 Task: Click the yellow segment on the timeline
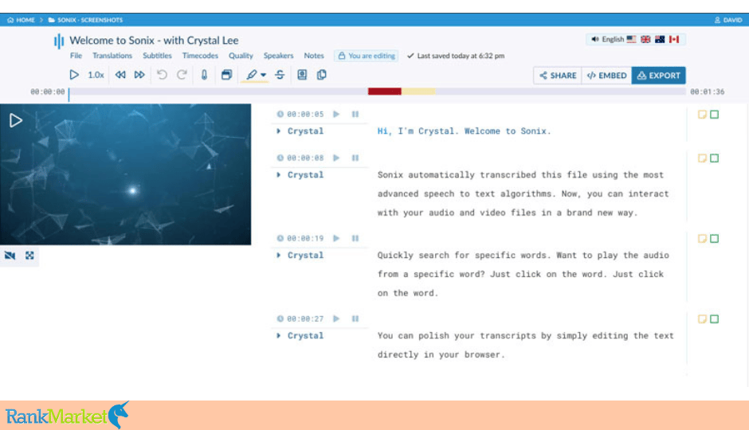click(418, 91)
